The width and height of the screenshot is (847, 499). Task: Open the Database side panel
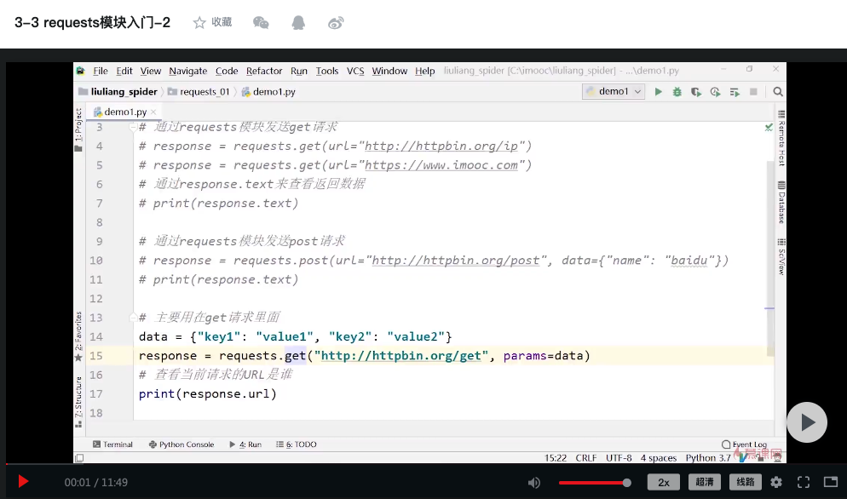[781, 202]
